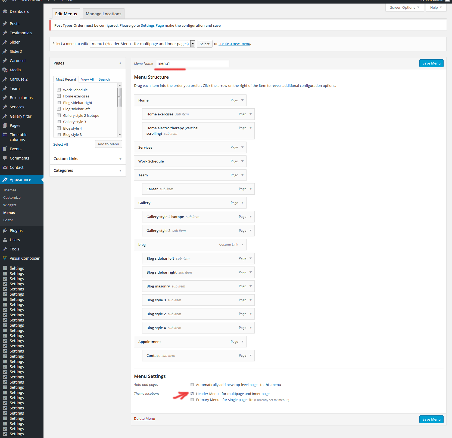Click the Dashboard icon in sidebar
Viewport: 452px width, 438px height.
[5, 11]
